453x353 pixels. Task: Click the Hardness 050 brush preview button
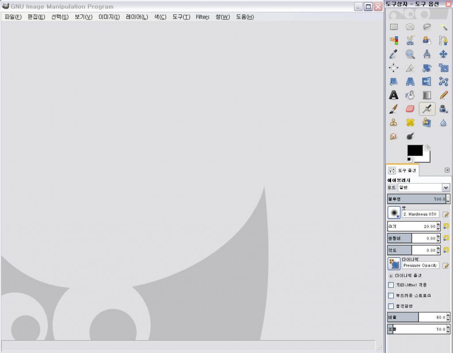click(x=394, y=213)
